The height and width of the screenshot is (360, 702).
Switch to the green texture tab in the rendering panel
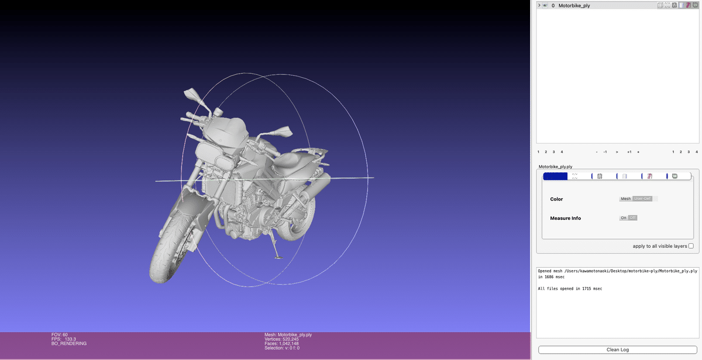click(675, 175)
